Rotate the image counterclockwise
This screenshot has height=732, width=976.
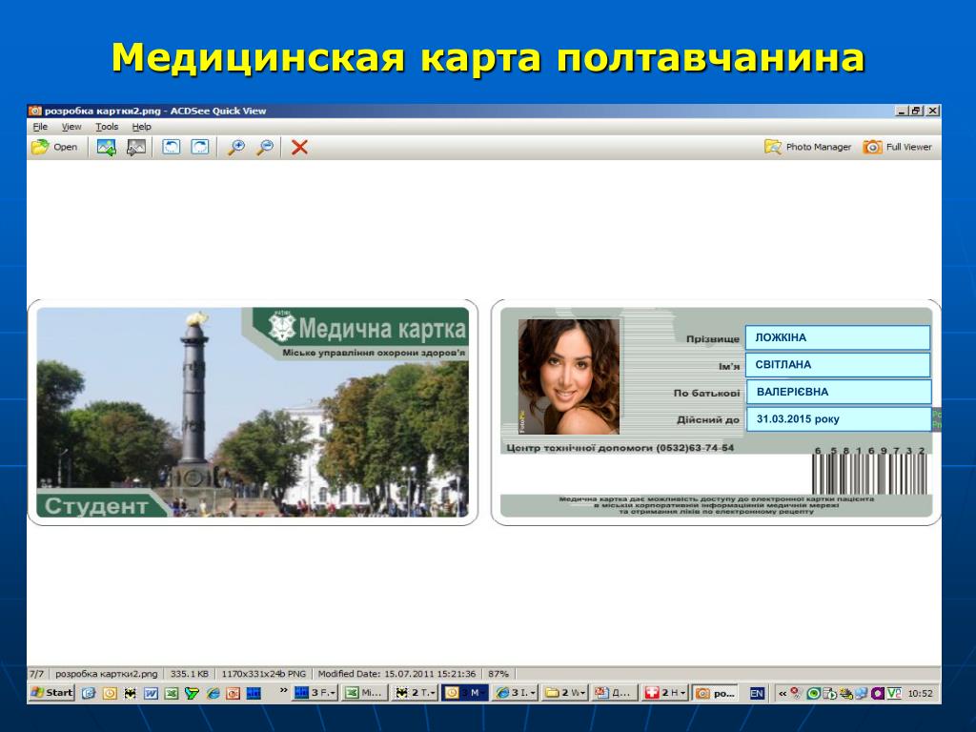pos(171,147)
